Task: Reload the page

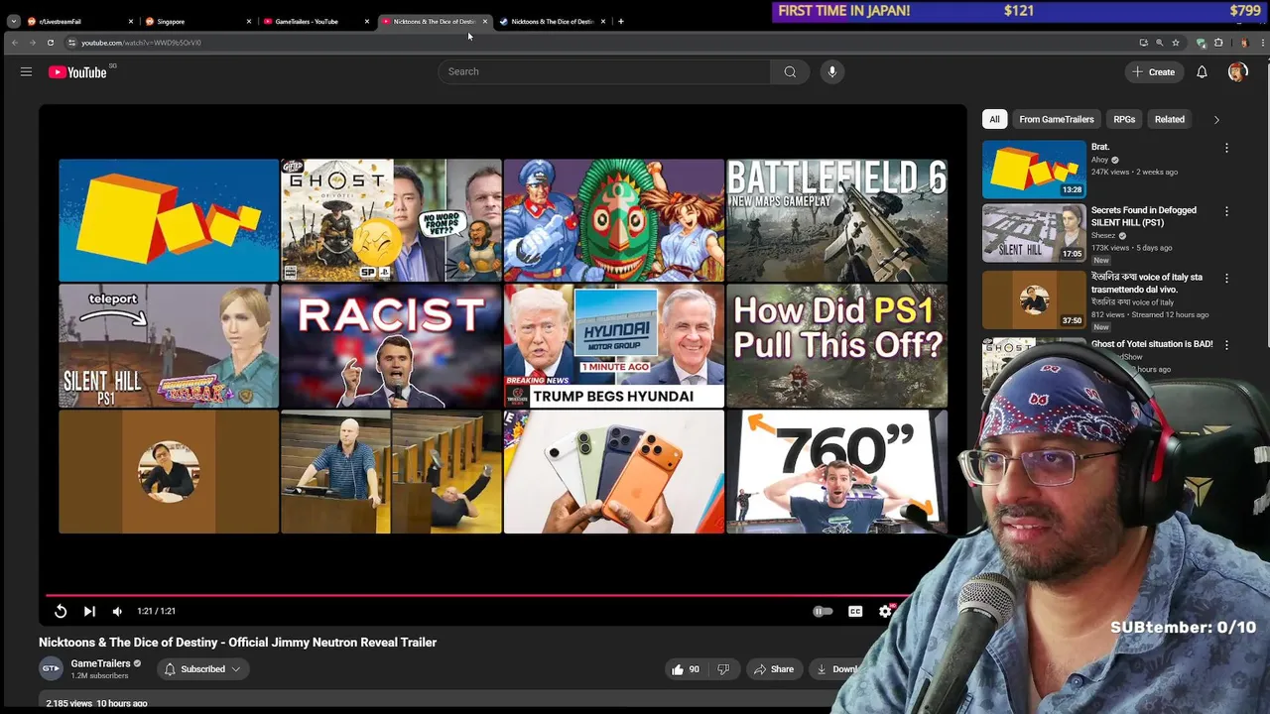Action: (51, 43)
